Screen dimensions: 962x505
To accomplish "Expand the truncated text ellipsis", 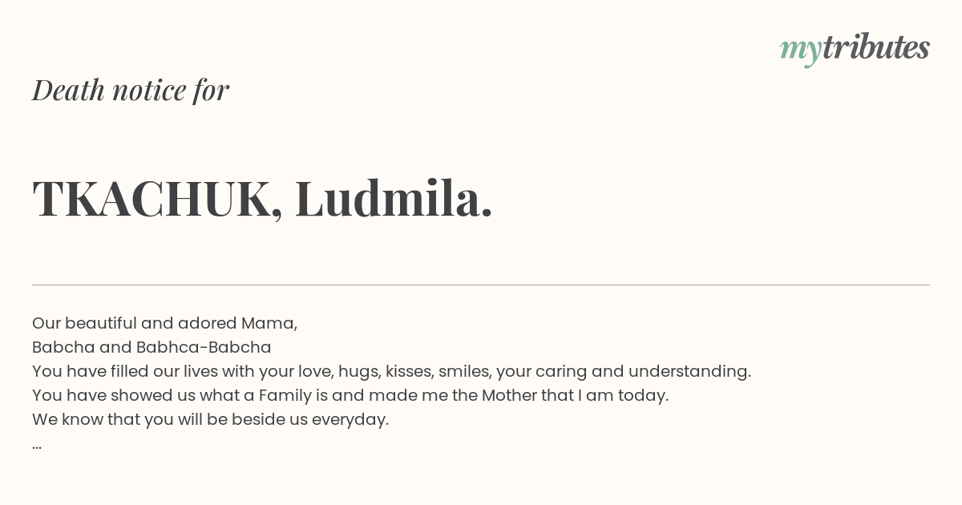I will pos(37,446).
